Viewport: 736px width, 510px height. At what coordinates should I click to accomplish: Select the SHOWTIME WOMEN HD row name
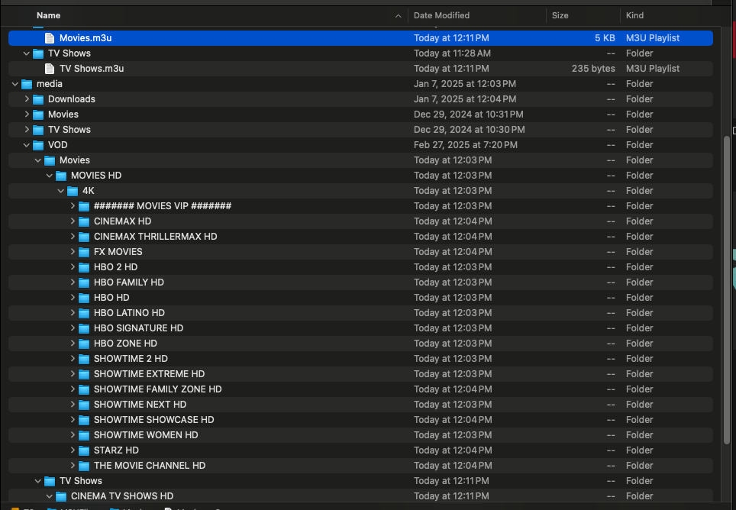tap(146, 435)
